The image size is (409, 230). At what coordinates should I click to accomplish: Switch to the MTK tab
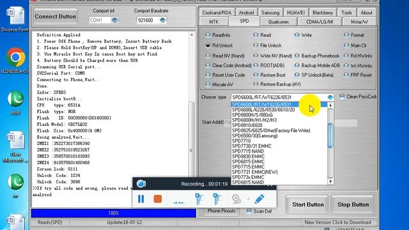[x=214, y=22]
